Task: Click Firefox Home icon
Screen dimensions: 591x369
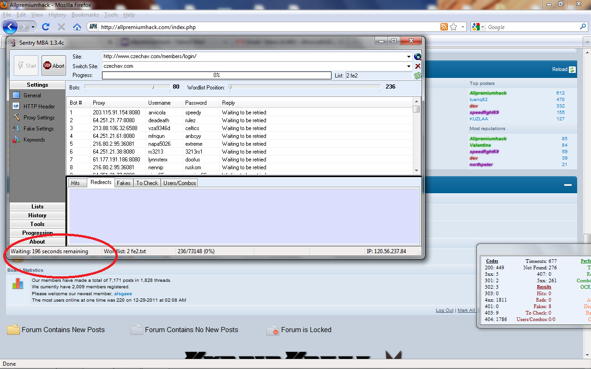Action: tap(77, 27)
